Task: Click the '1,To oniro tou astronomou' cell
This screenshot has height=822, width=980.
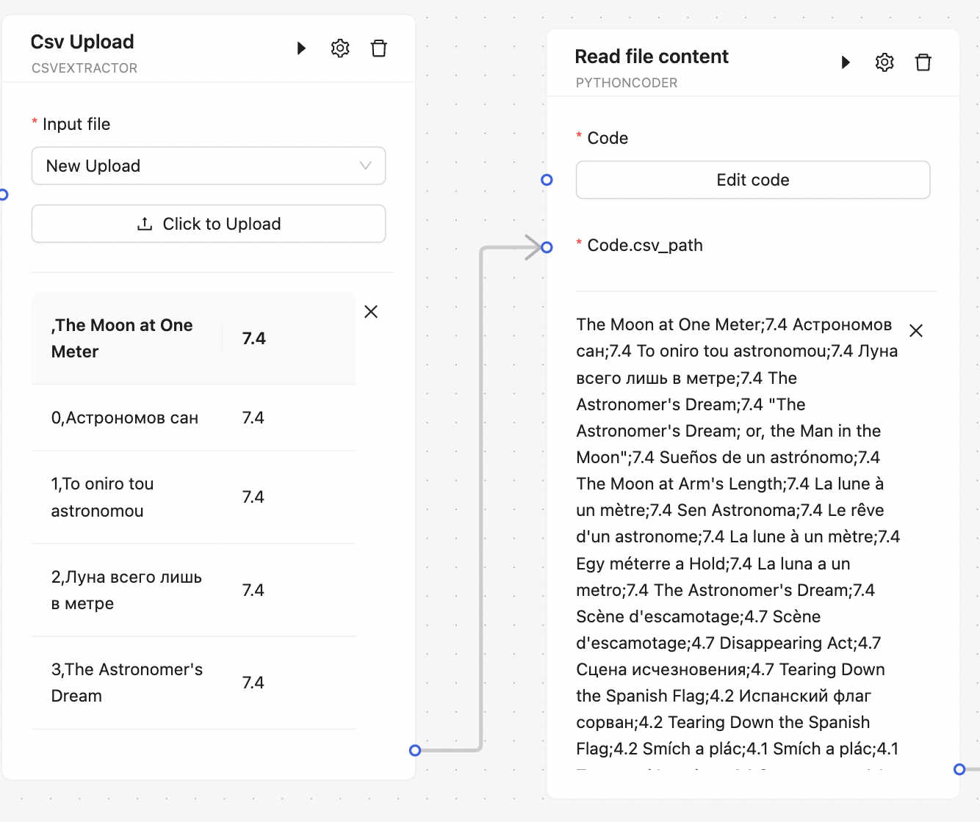Action: pos(126,497)
